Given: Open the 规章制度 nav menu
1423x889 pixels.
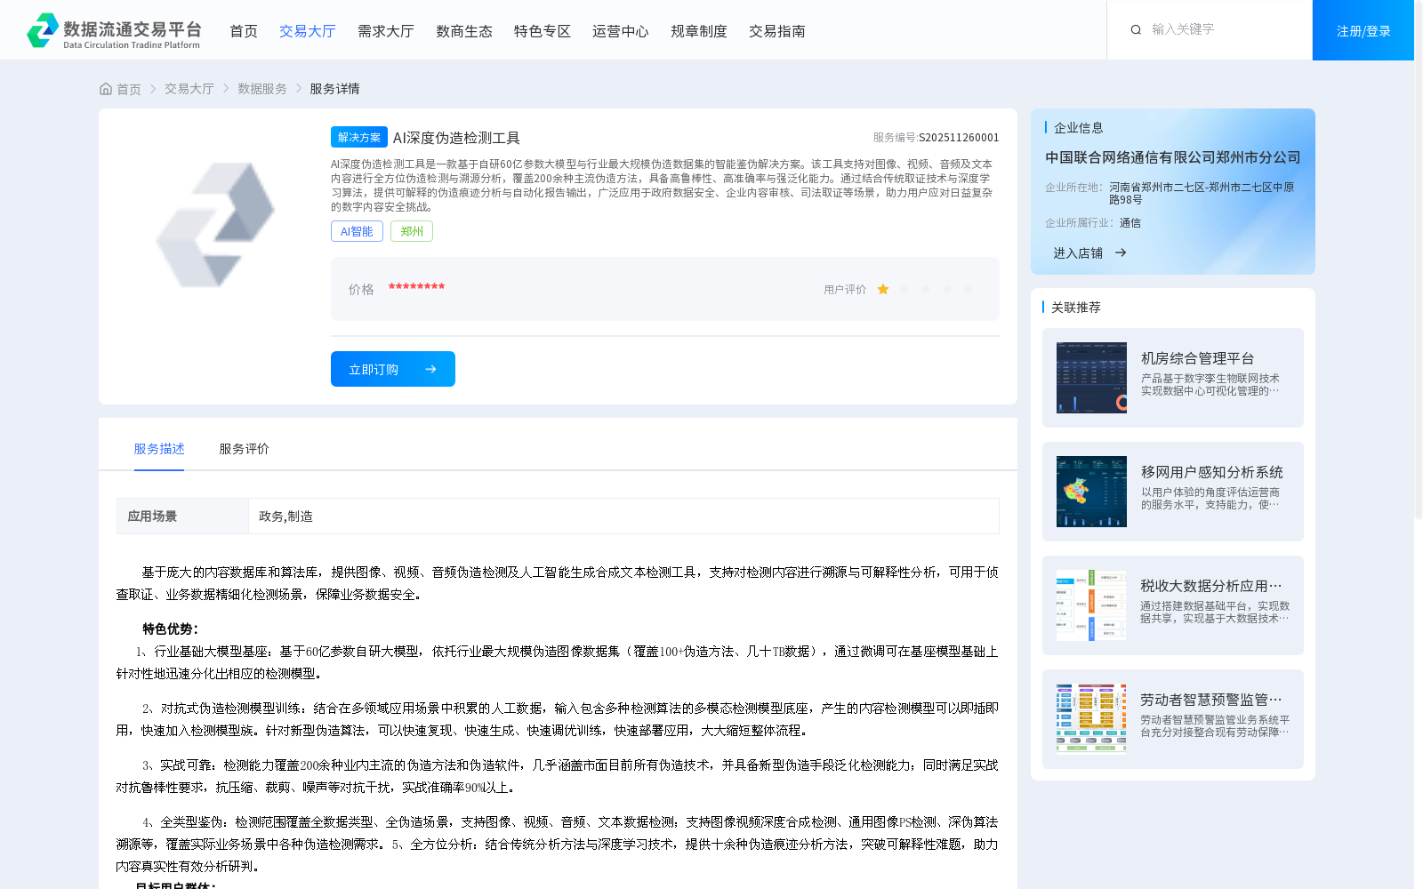Looking at the screenshot, I should coord(699,31).
